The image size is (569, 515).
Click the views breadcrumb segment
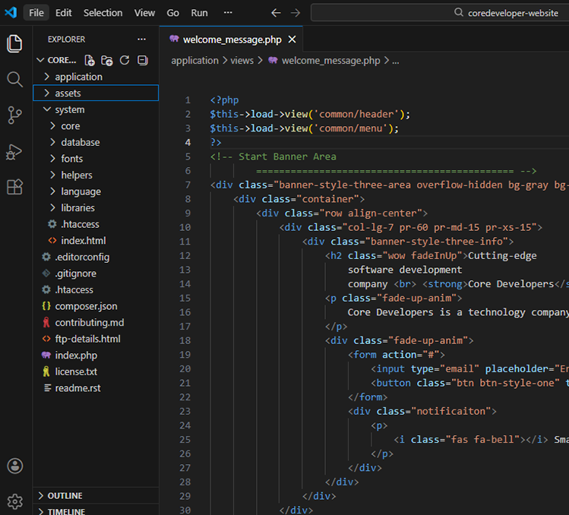[242, 61]
